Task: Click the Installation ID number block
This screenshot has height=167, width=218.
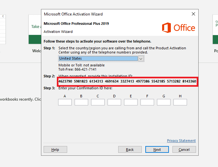Action: click(127, 82)
